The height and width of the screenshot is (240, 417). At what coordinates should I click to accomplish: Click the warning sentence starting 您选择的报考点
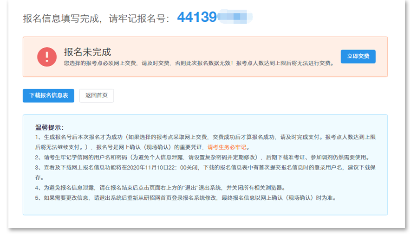[x=199, y=63]
